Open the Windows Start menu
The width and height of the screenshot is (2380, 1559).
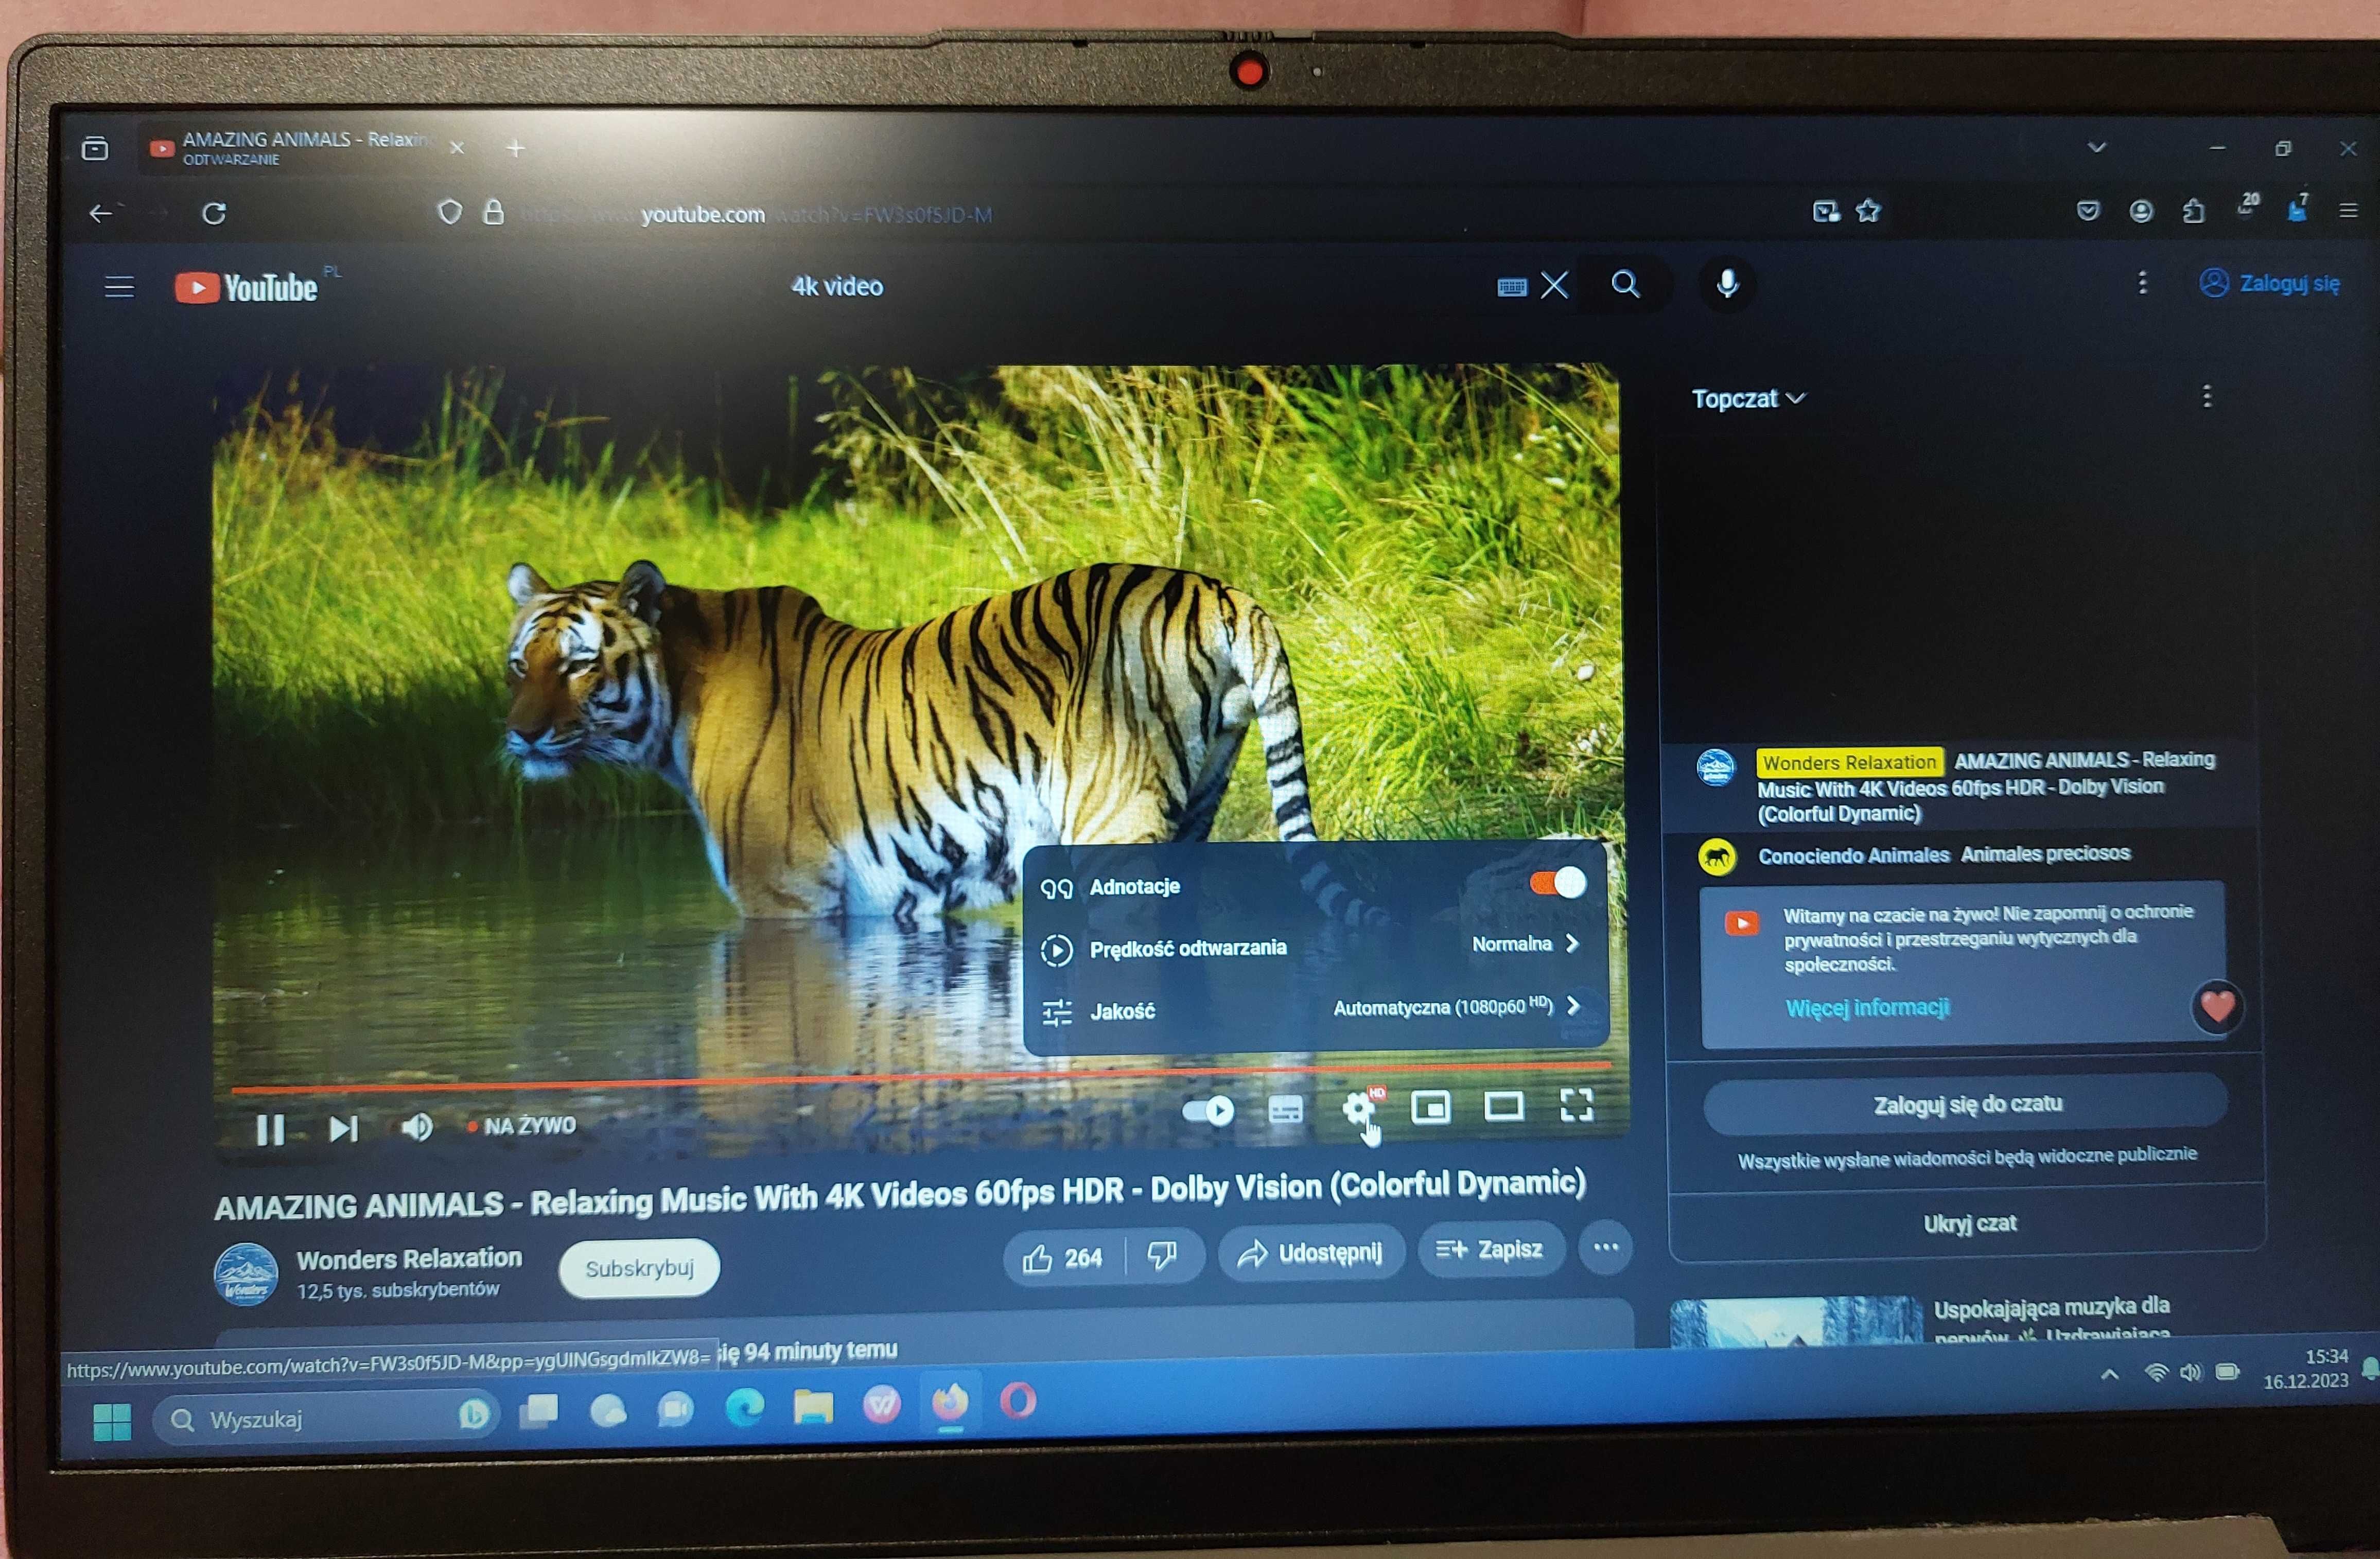[112, 1422]
